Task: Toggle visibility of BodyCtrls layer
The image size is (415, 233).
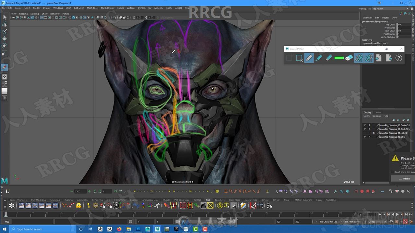Action: pos(365,129)
